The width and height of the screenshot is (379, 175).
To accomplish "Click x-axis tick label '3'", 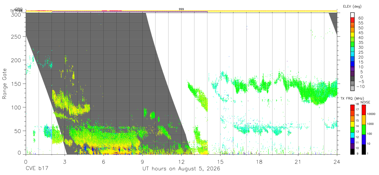I will (65, 162).
